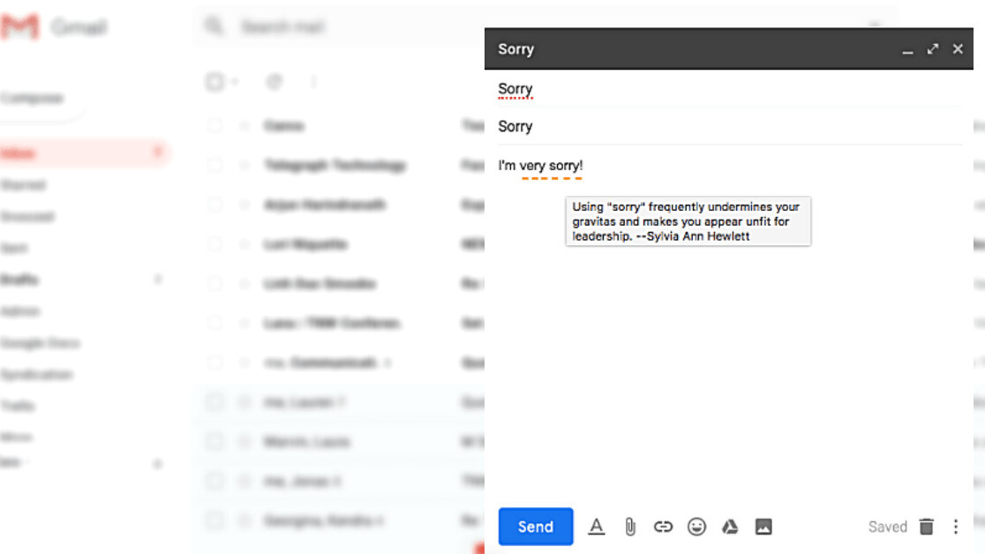Click the insert photo icon
Image resolution: width=985 pixels, height=554 pixels.
tap(763, 527)
